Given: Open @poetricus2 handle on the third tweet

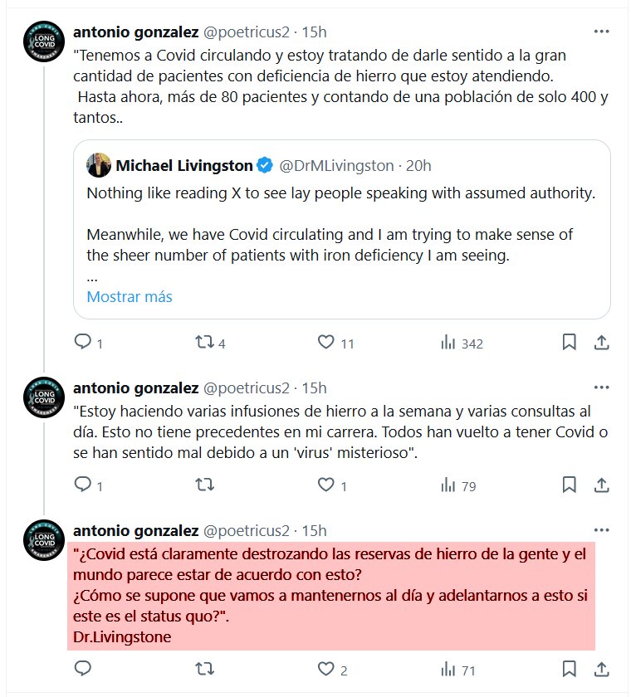Looking at the screenshot, I should (x=247, y=530).
